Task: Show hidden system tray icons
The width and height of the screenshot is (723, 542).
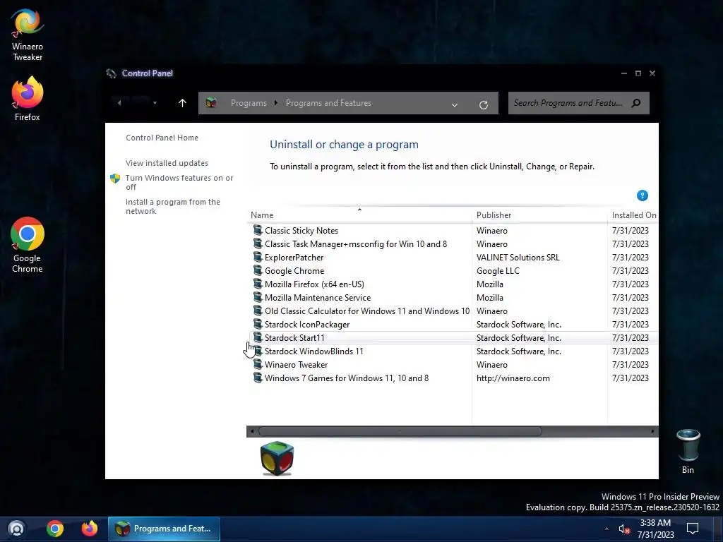Action: click(607, 529)
